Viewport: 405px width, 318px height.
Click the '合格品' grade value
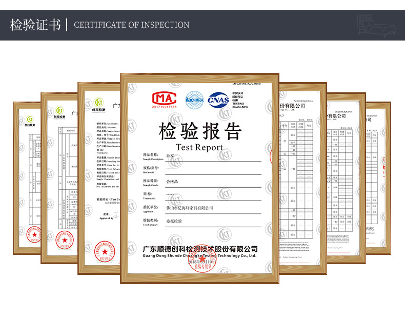click(x=172, y=182)
